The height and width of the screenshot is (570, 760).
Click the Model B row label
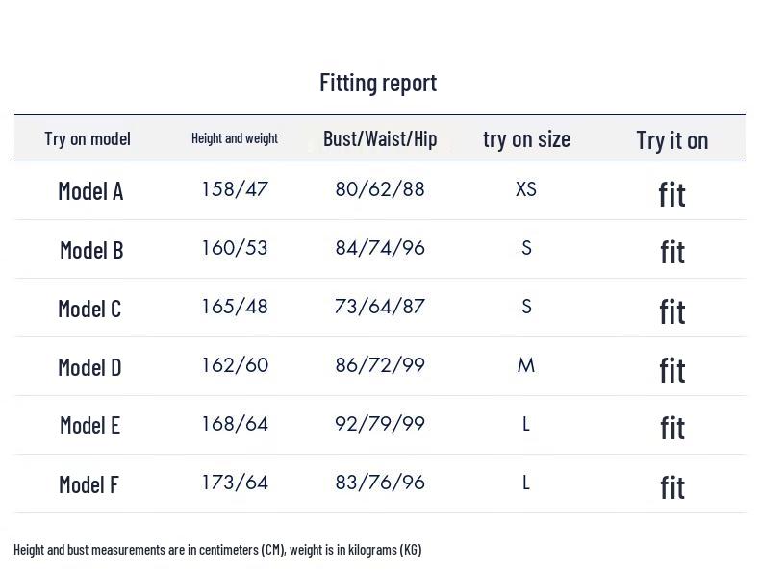click(x=91, y=250)
